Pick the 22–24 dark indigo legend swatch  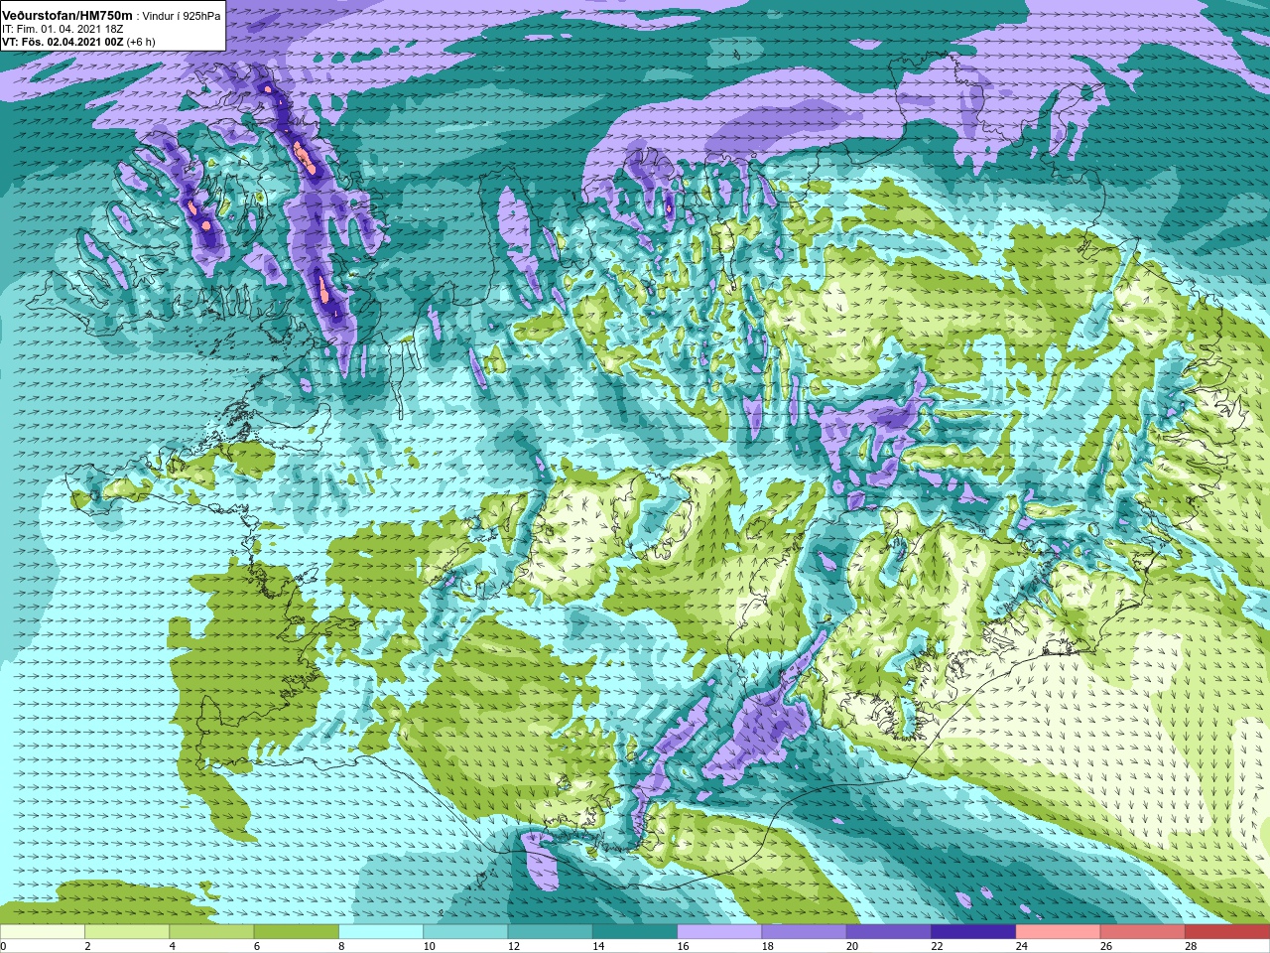coord(973,932)
